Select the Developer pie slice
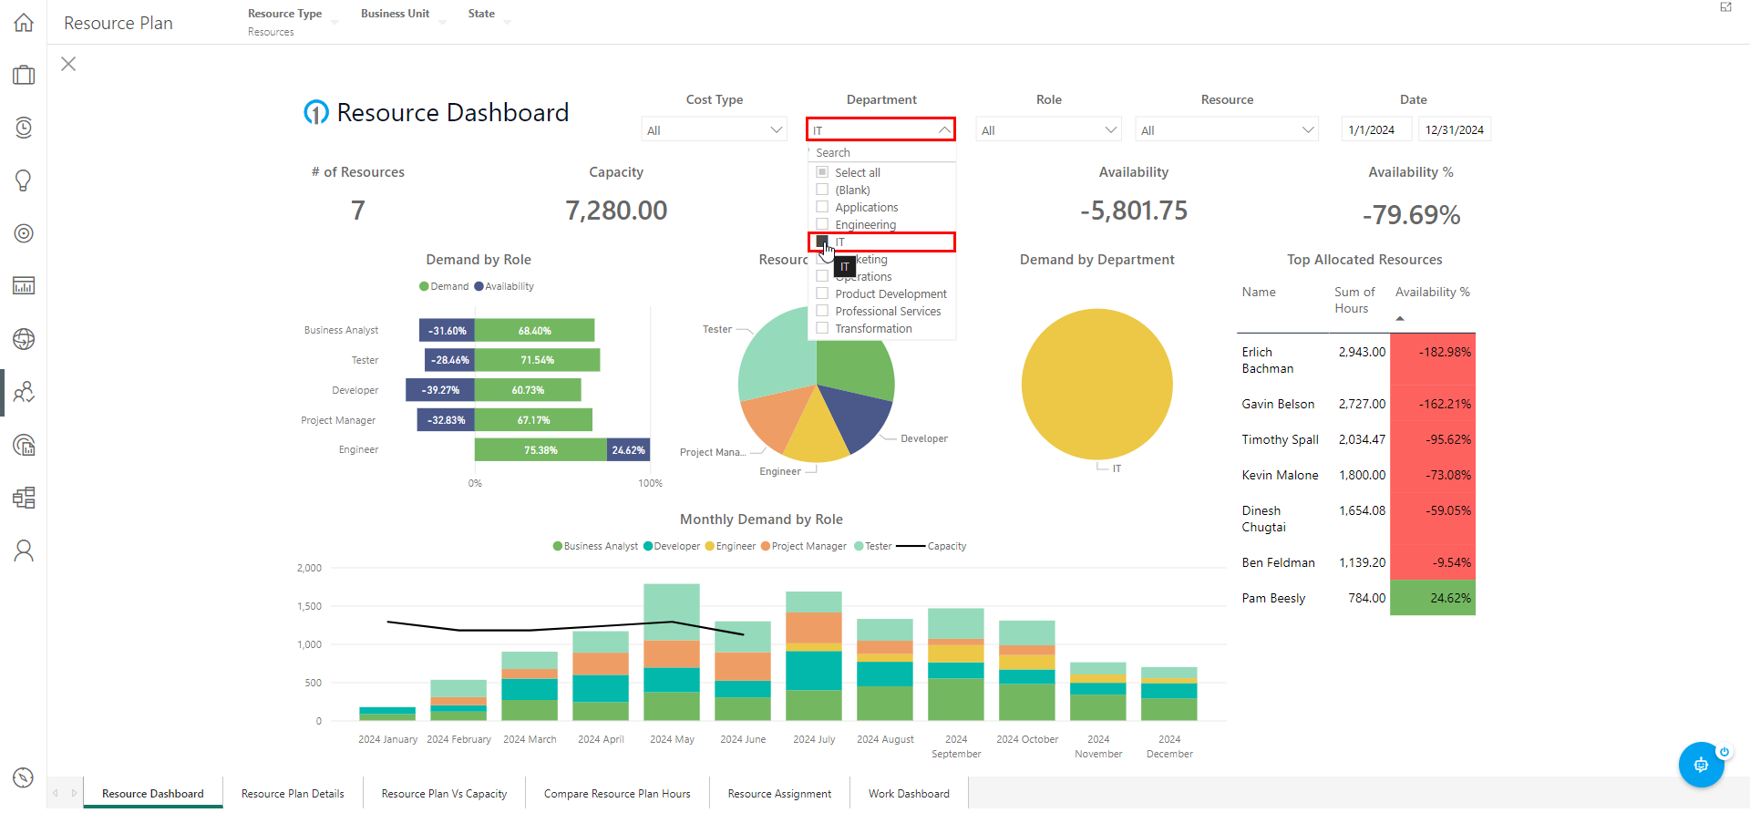1750x813 pixels. pos(857,416)
